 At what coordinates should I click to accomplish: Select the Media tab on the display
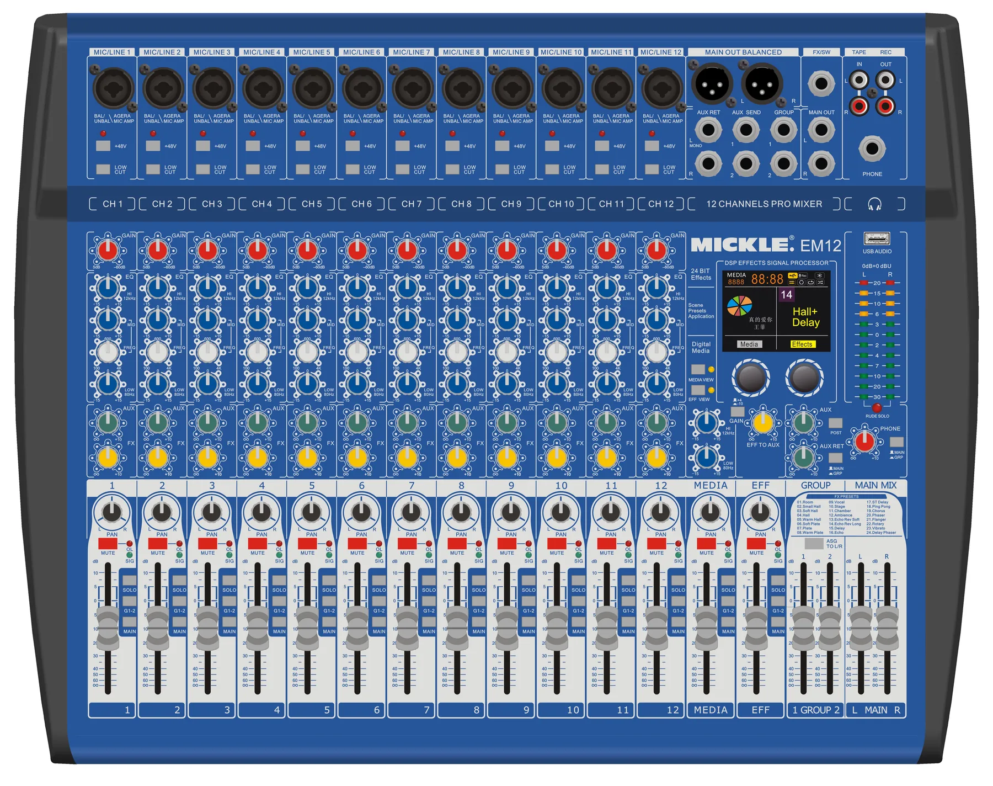[749, 344]
